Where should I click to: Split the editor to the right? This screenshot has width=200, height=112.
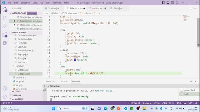click(x=191, y=8)
